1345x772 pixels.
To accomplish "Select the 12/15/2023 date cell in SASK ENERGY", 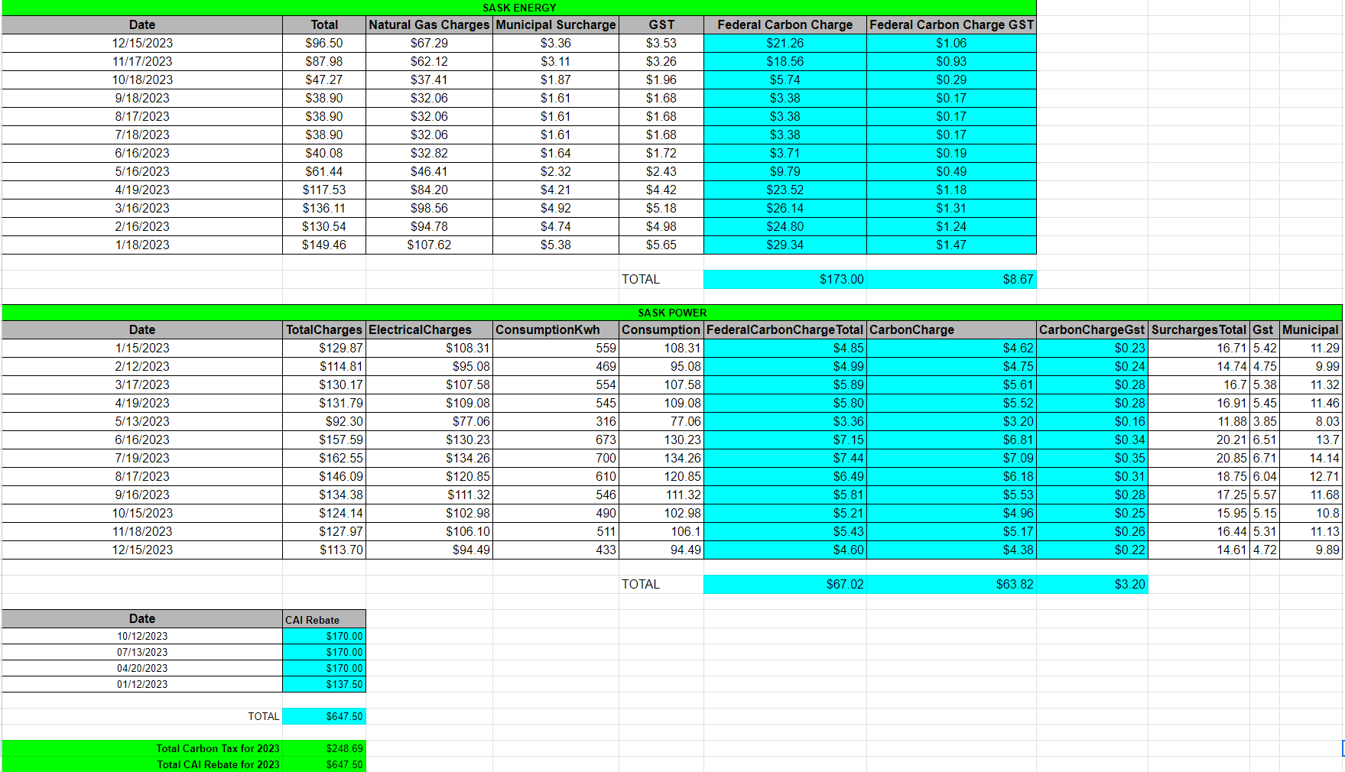I will (x=141, y=43).
